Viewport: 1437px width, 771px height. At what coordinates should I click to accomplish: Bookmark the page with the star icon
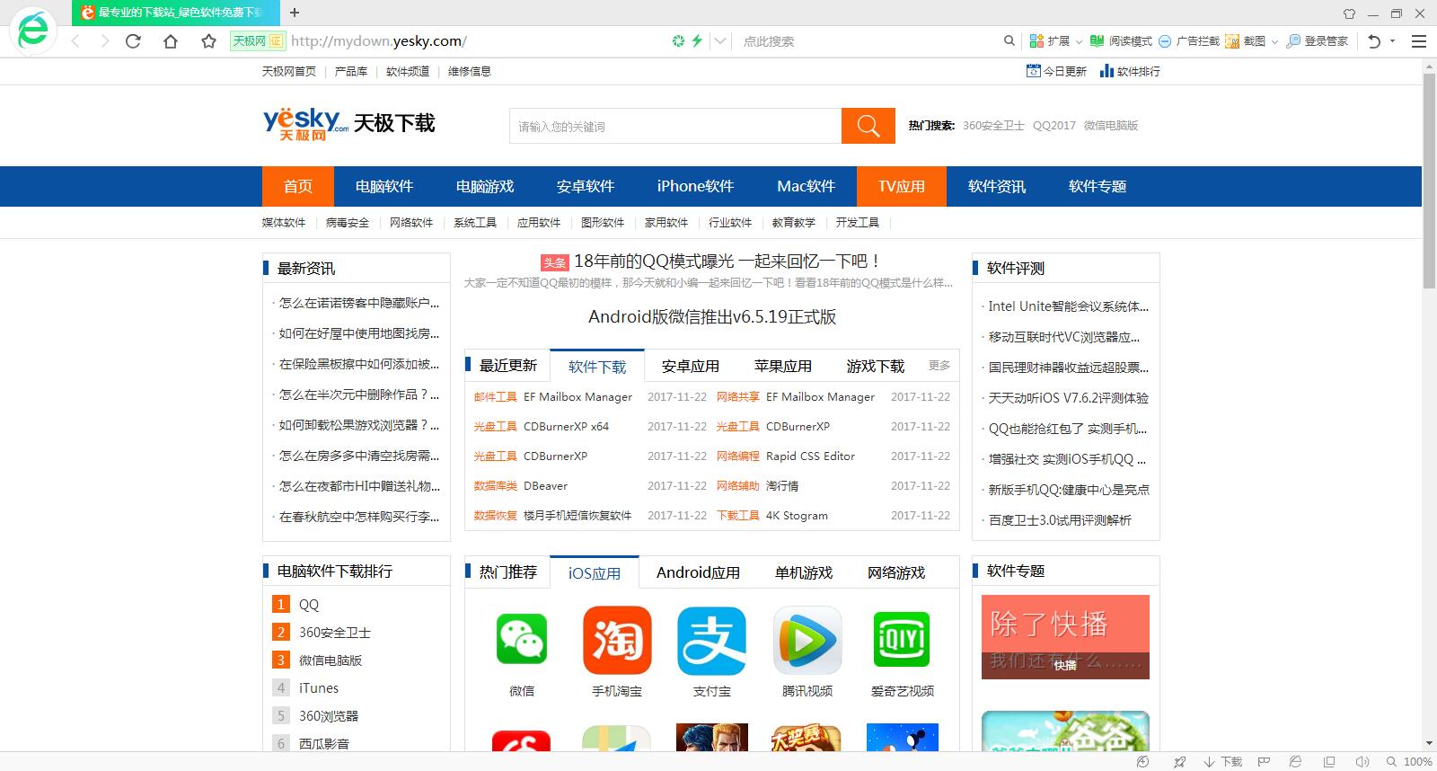tap(208, 41)
